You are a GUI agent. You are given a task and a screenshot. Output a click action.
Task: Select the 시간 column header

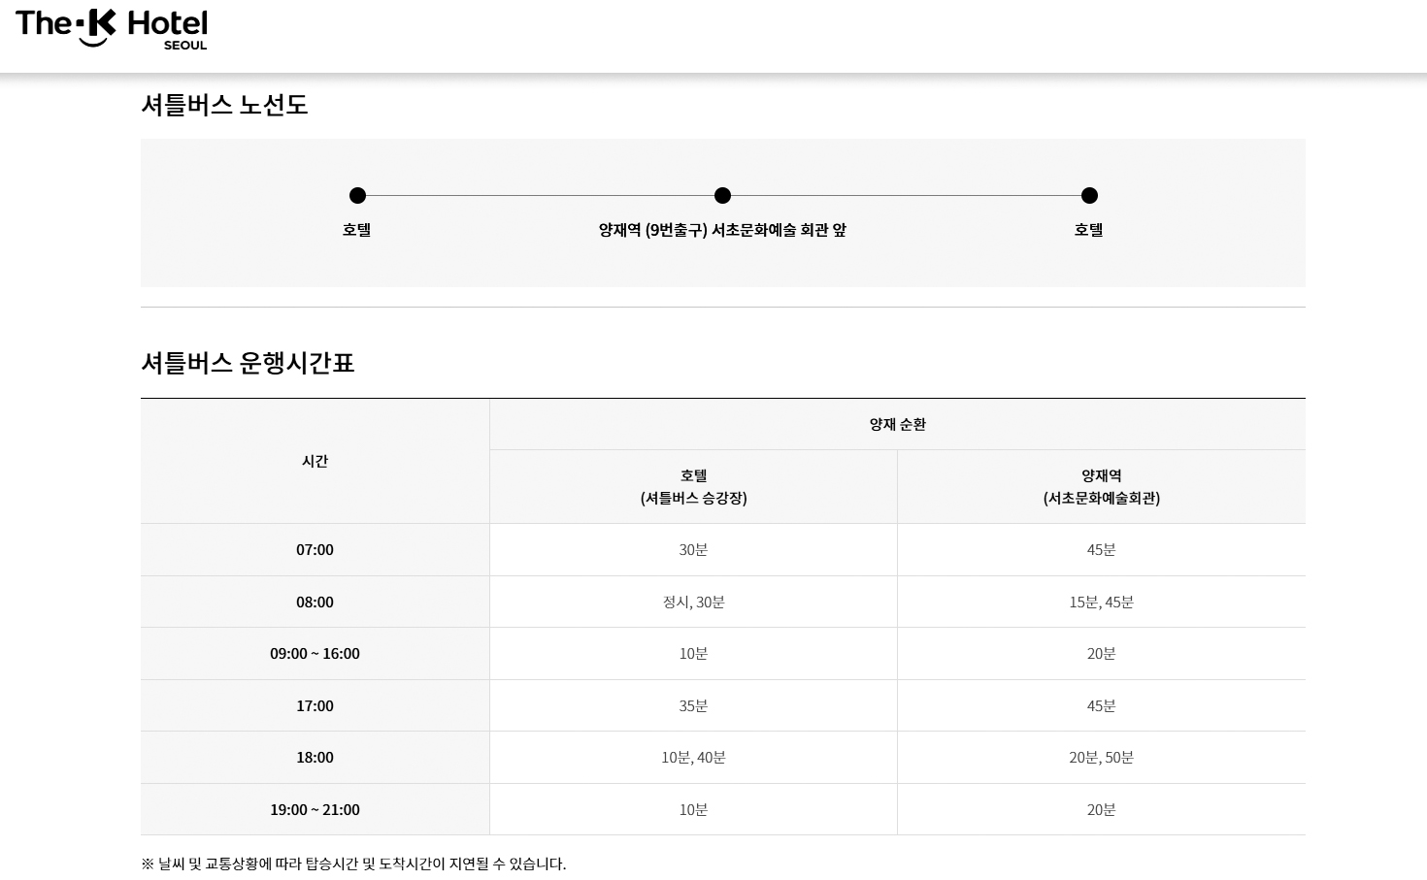[x=315, y=461]
